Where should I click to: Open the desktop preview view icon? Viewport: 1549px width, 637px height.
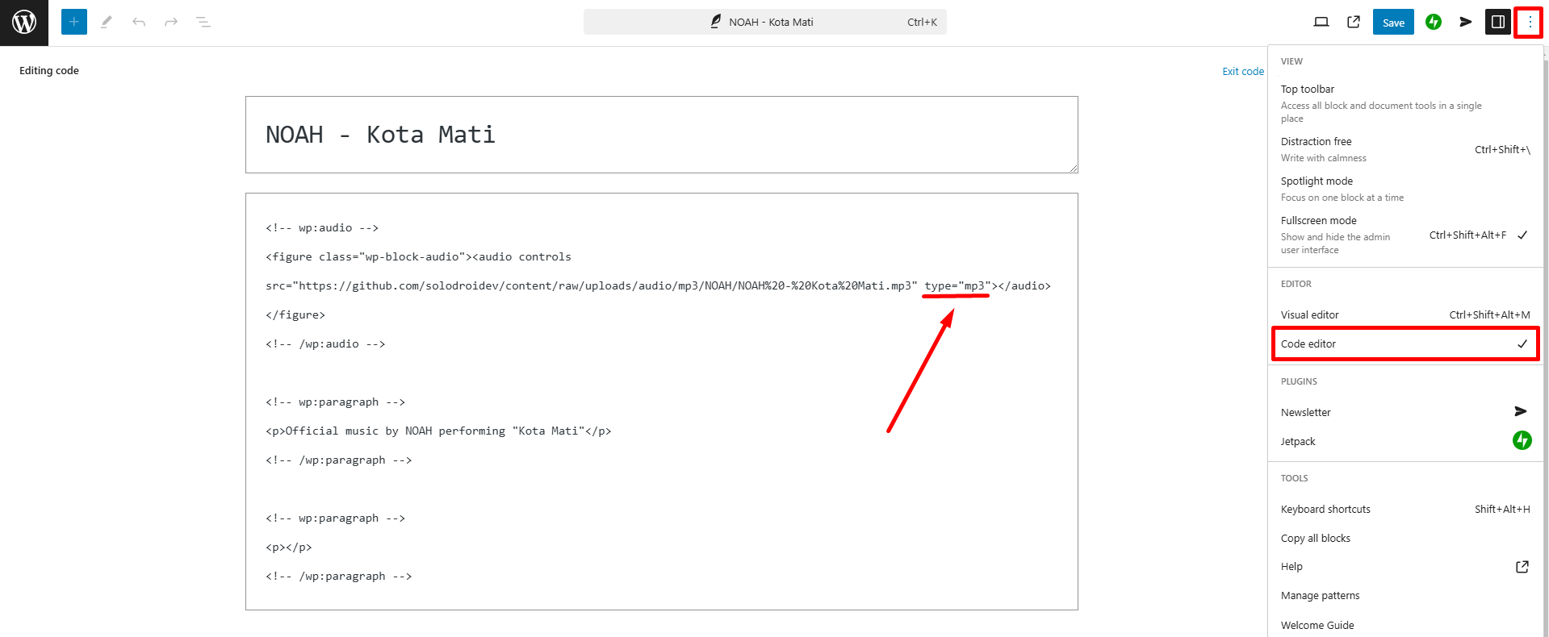pyautogui.click(x=1321, y=22)
